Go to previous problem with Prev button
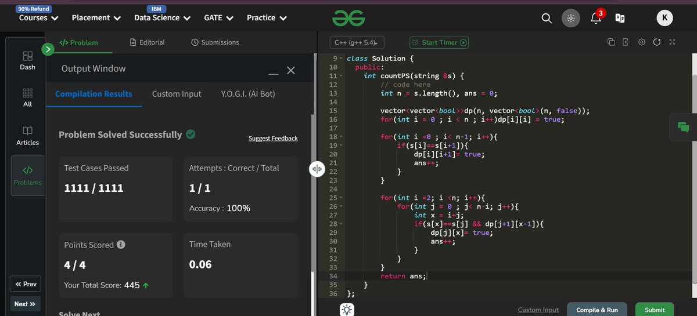The width and height of the screenshot is (697, 316). tap(26, 284)
